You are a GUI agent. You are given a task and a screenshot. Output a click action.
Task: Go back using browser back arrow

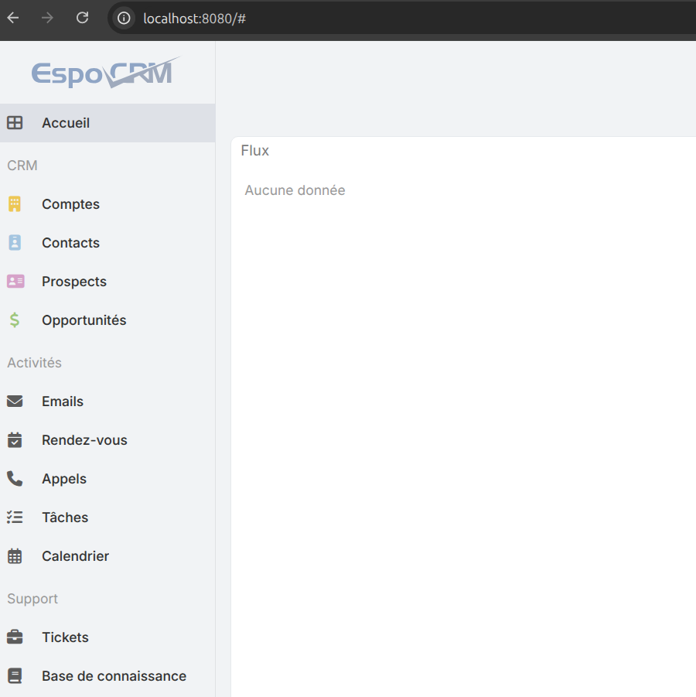point(13,18)
